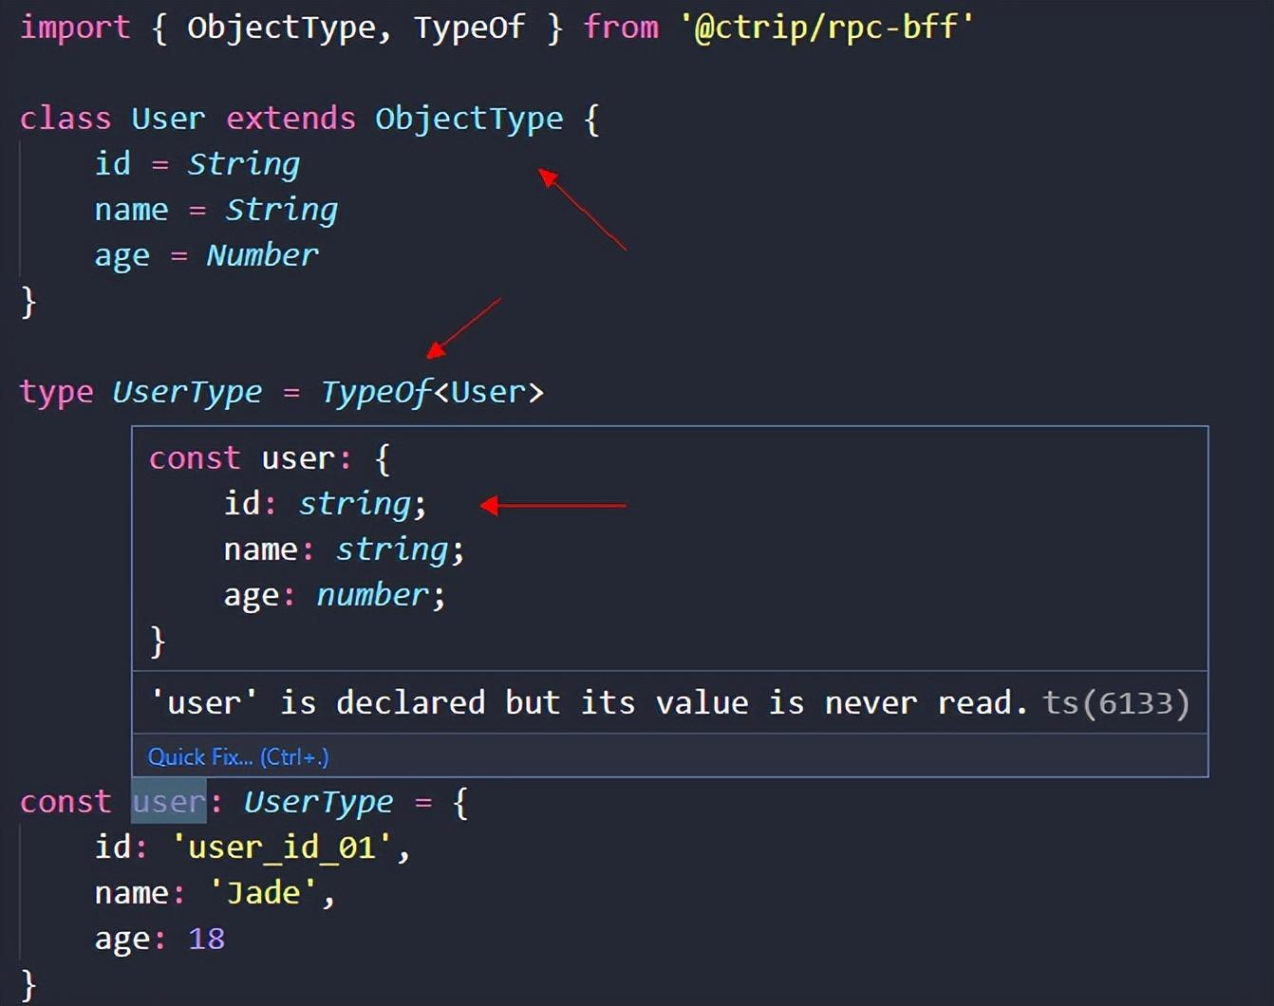Click the ts(6133) error code
Viewport: 1274px width, 1006px height.
coord(1115,702)
